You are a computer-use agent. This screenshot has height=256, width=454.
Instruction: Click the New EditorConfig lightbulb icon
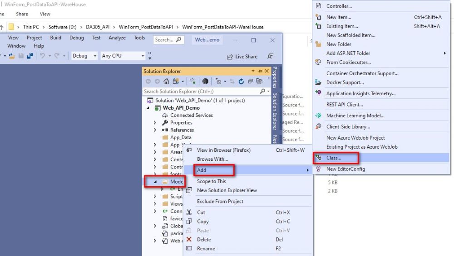click(318, 169)
